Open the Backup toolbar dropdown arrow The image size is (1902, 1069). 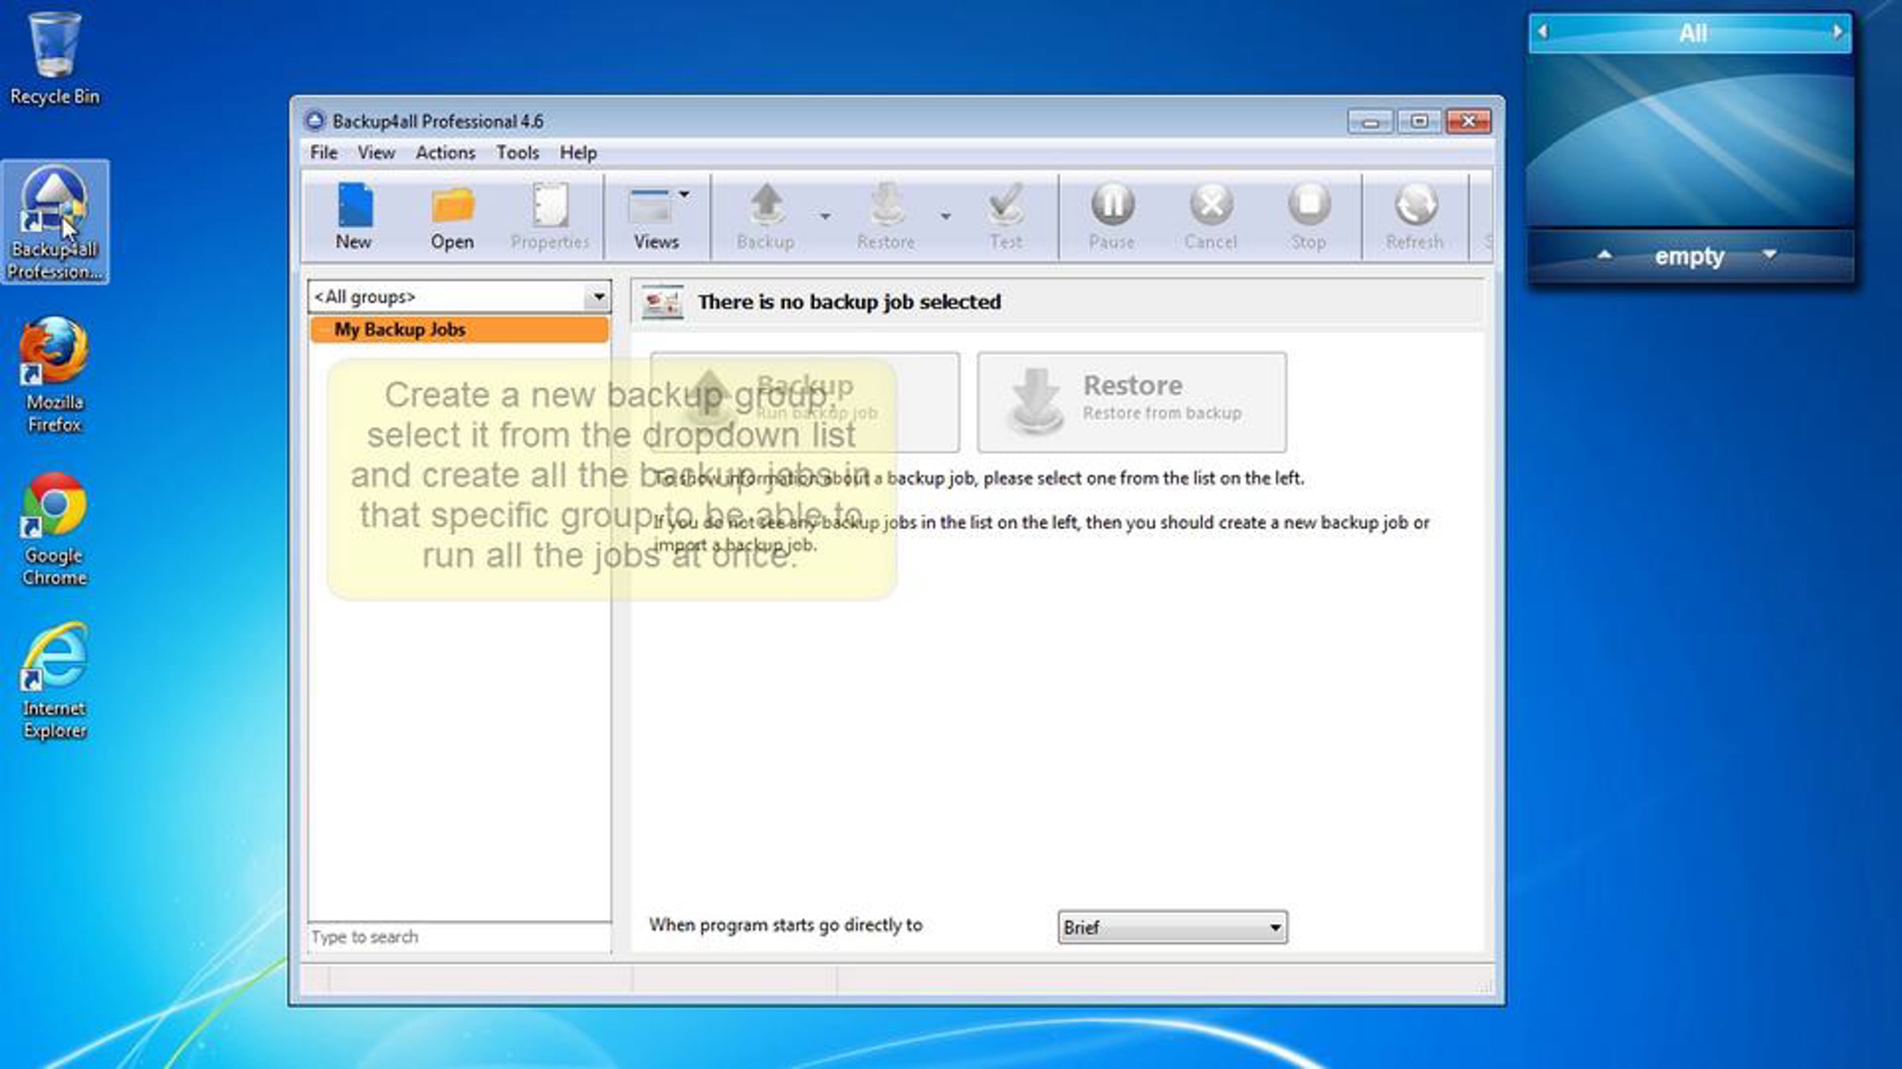pyautogui.click(x=825, y=216)
